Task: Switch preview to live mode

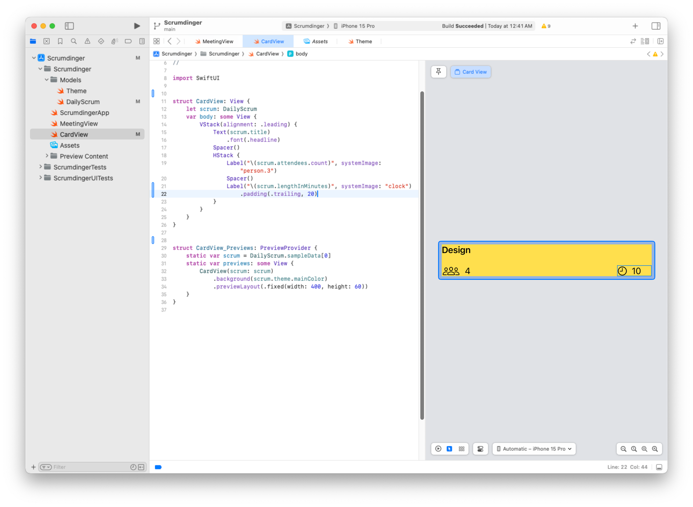Action: click(438, 449)
